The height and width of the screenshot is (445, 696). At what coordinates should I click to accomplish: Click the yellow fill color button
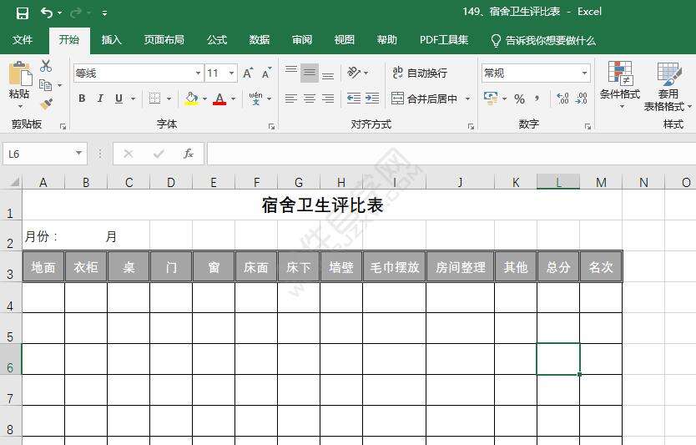click(x=191, y=99)
